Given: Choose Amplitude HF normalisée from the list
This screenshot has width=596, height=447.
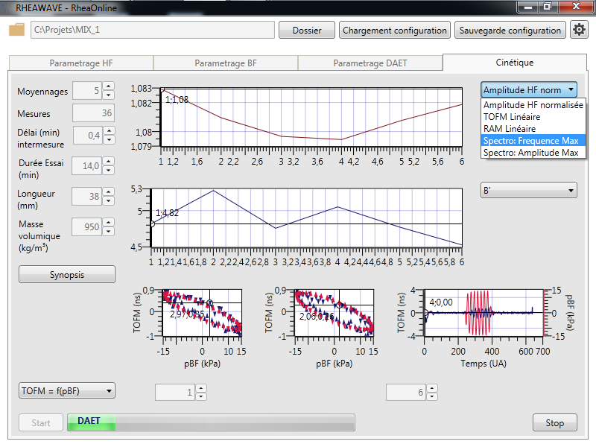Looking at the screenshot, I should click(533, 105).
